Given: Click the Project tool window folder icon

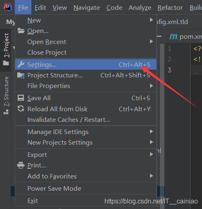Looking at the screenshot, I should (x=6, y=63).
